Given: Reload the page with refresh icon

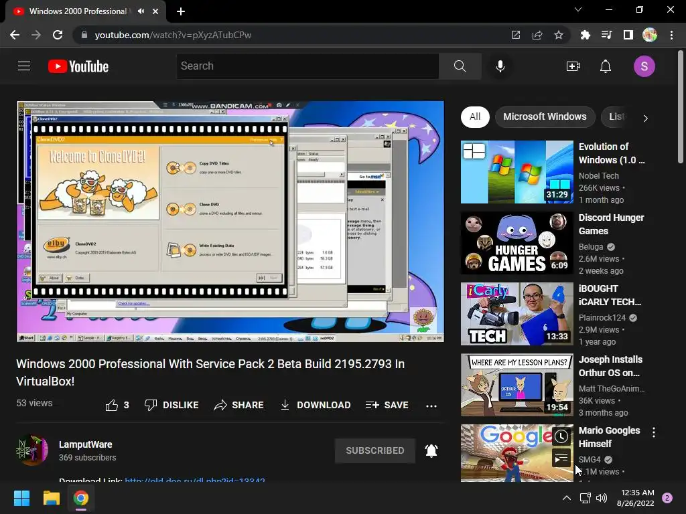Looking at the screenshot, I should pyautogui.click(x=58, y=35).
